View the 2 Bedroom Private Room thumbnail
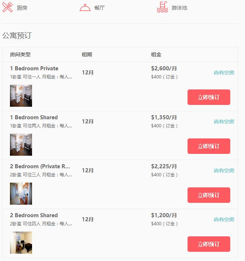This screenshot has height=261, width=245. coord(21,194)
